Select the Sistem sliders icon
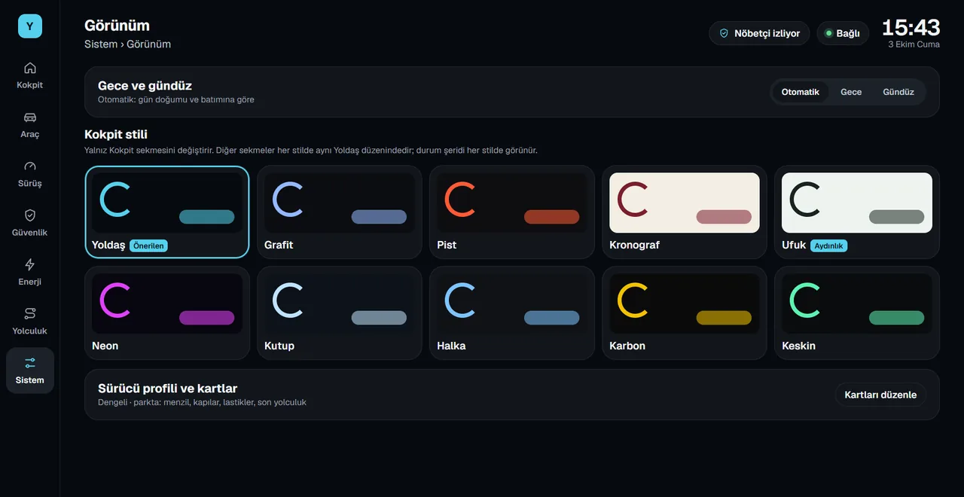 30,363
